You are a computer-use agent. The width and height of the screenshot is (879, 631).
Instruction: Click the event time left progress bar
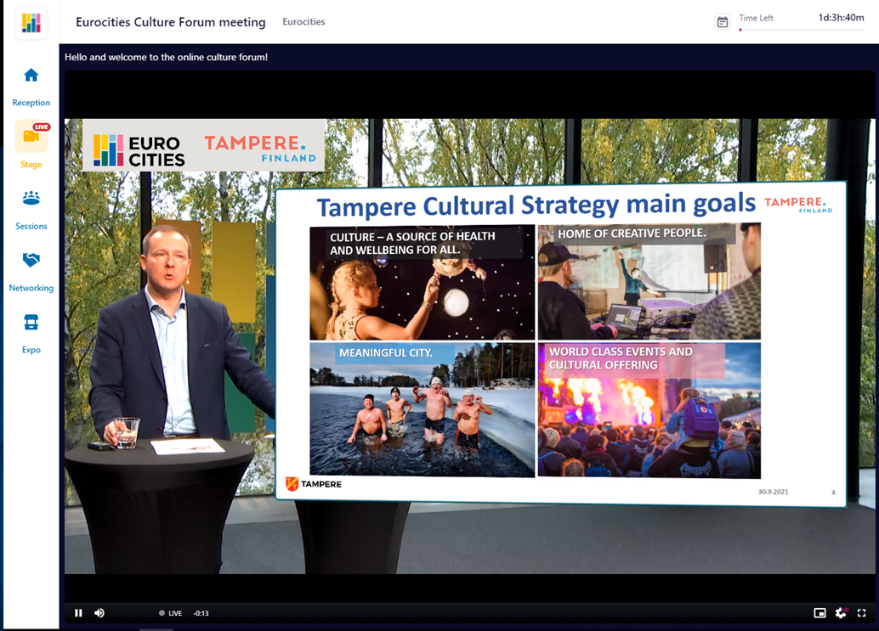802,30
